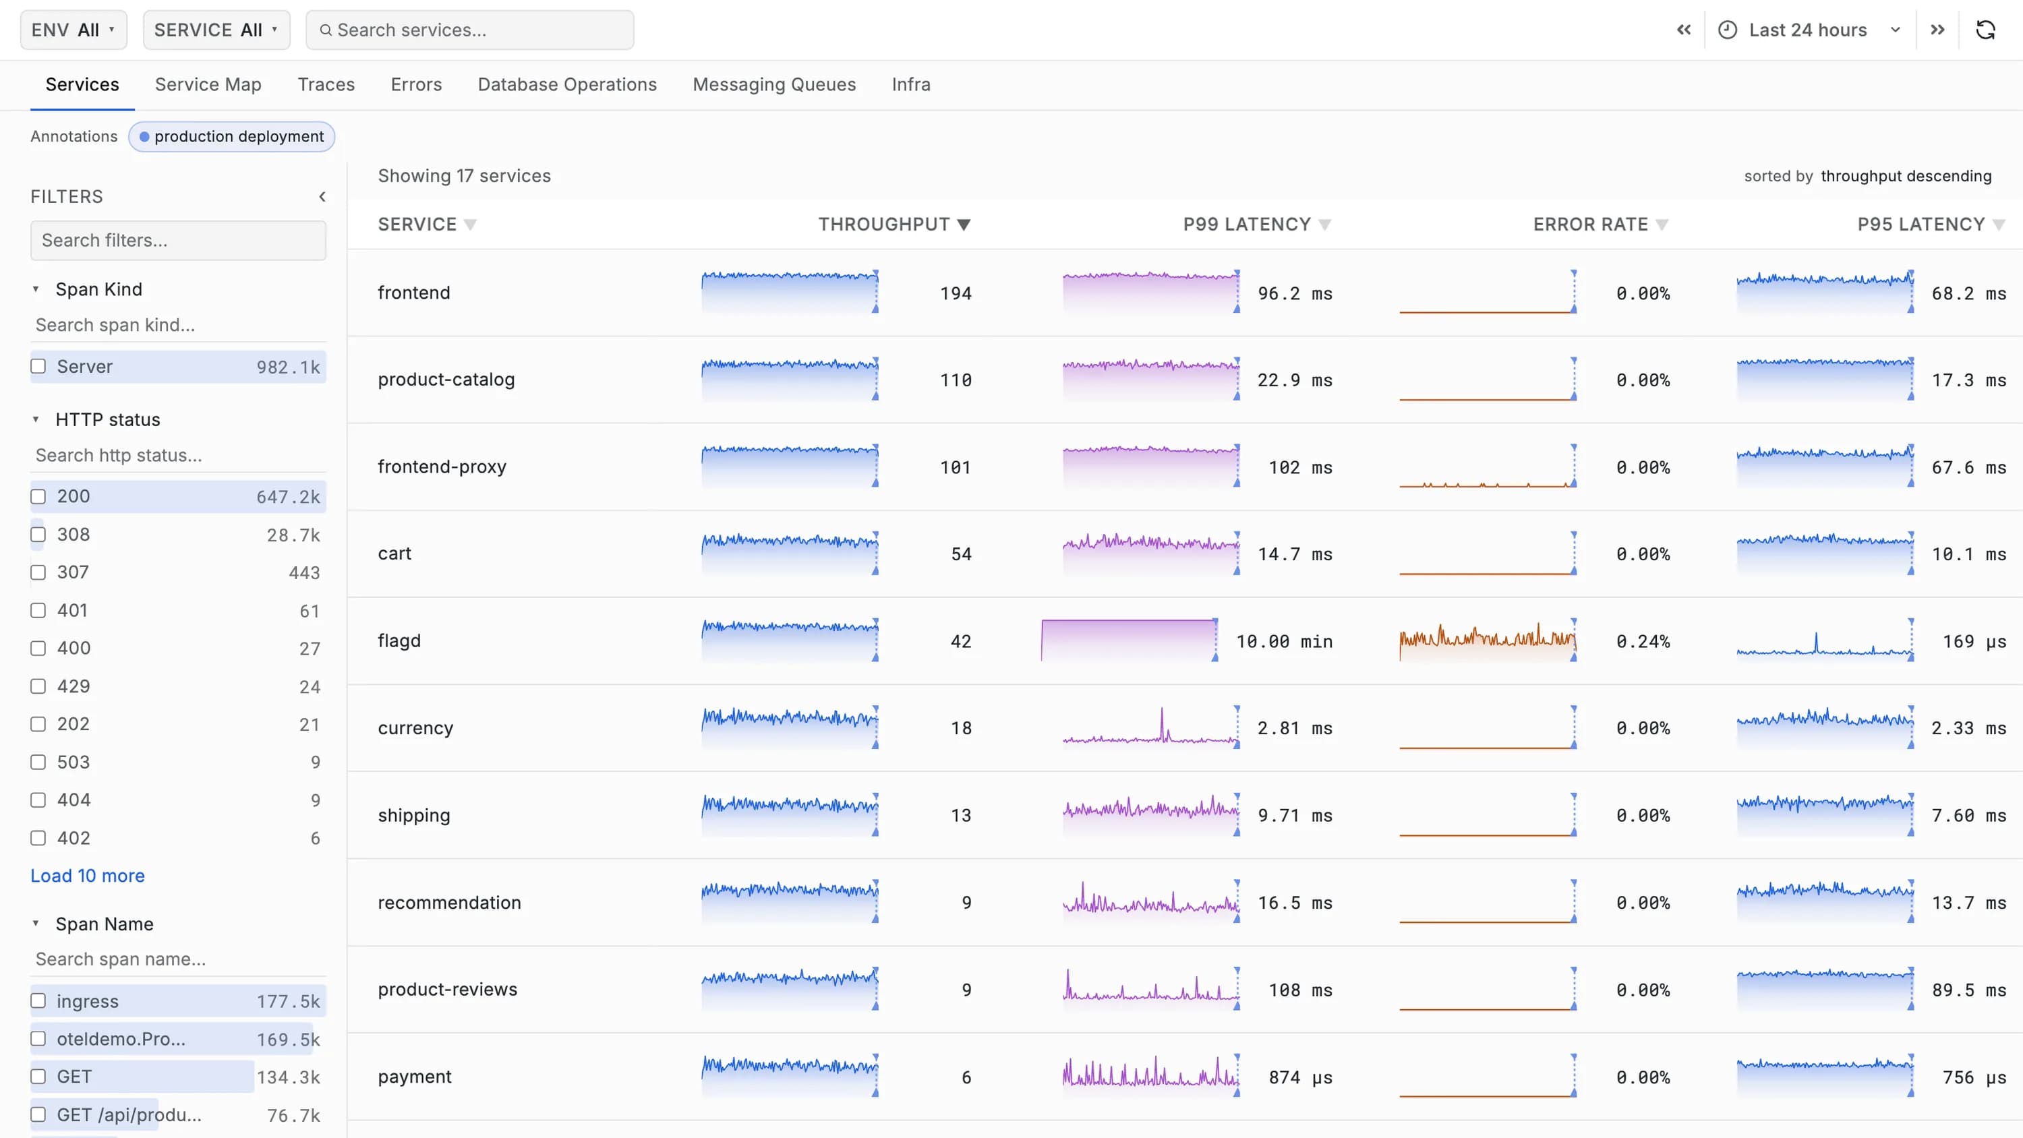Switch to the Service Map tab
Screen dimensions: 2023x1138
(208, 84)
